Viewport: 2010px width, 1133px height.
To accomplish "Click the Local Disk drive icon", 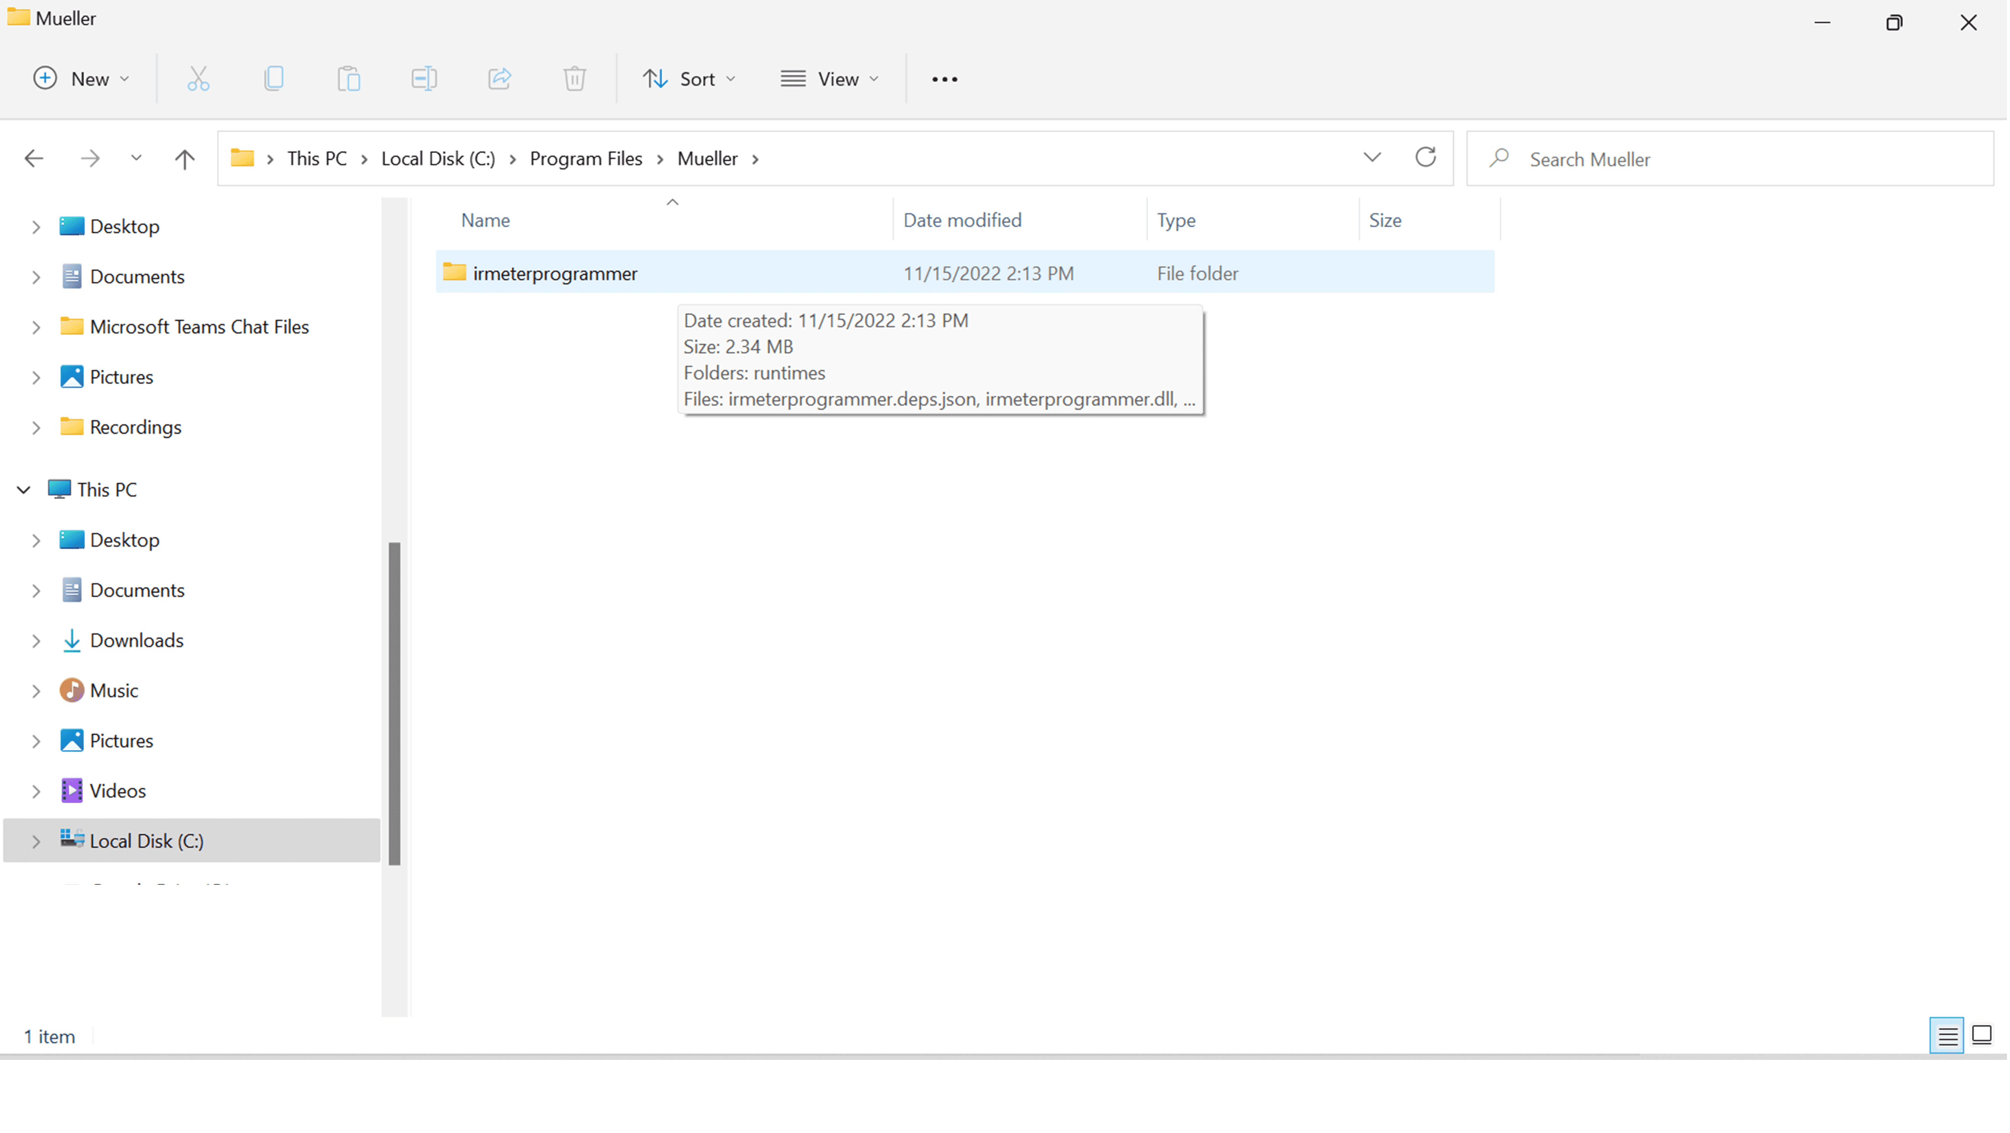I will (x=72, y=839).
